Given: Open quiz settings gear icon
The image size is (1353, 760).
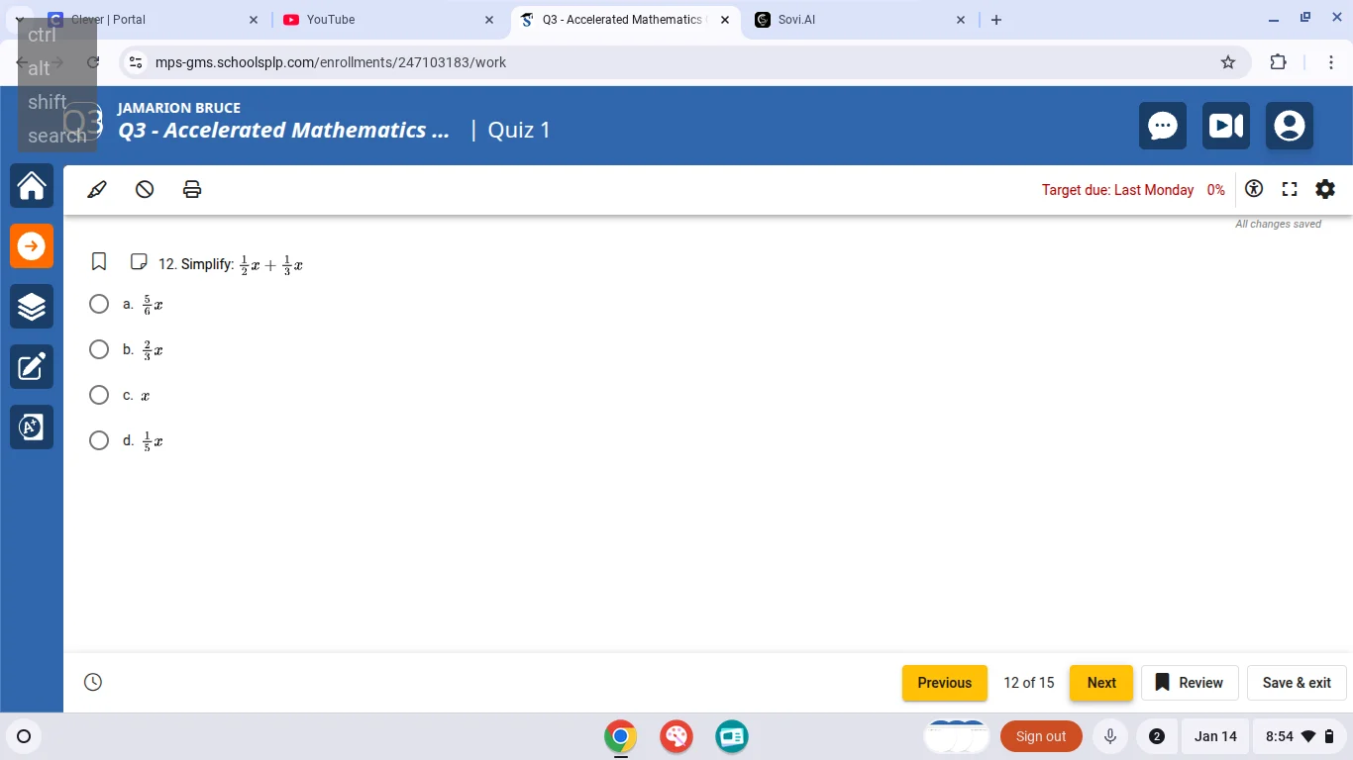Looking at the screenshot, I should point(1325,189).
